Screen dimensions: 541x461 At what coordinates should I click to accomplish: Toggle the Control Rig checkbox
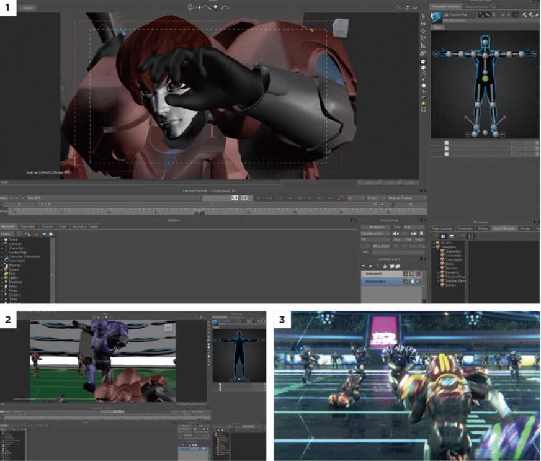(446, 15)
